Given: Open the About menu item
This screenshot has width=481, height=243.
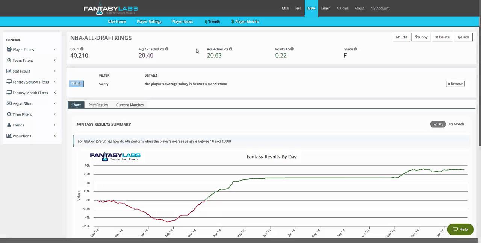Looking at the screenshot, I should [x=359, y=8].
